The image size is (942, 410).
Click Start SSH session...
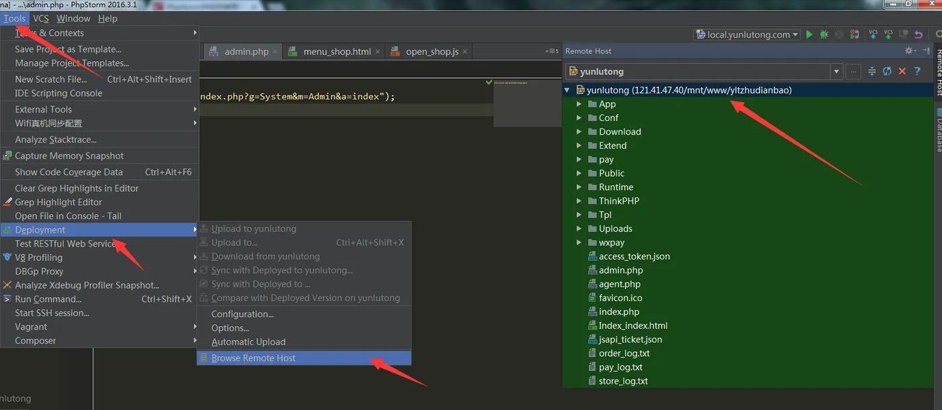coord(100,313)
